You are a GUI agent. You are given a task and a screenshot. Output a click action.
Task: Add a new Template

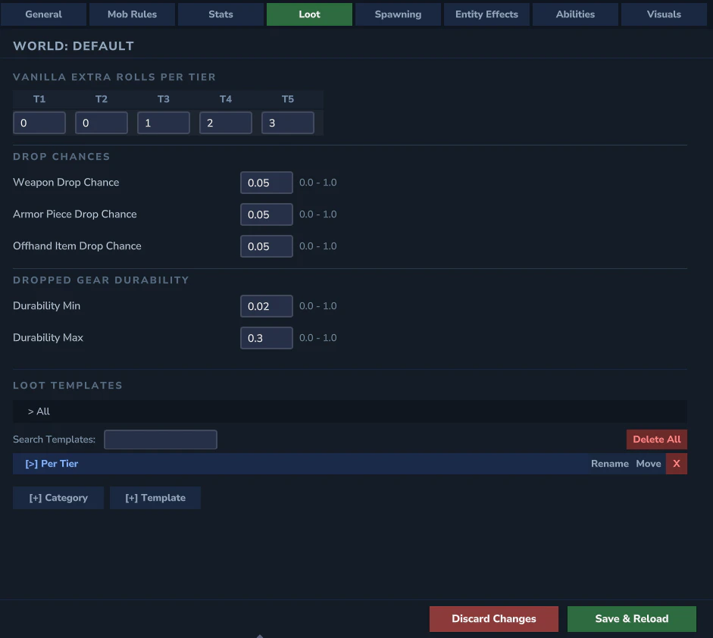click(x=155, y=498)
